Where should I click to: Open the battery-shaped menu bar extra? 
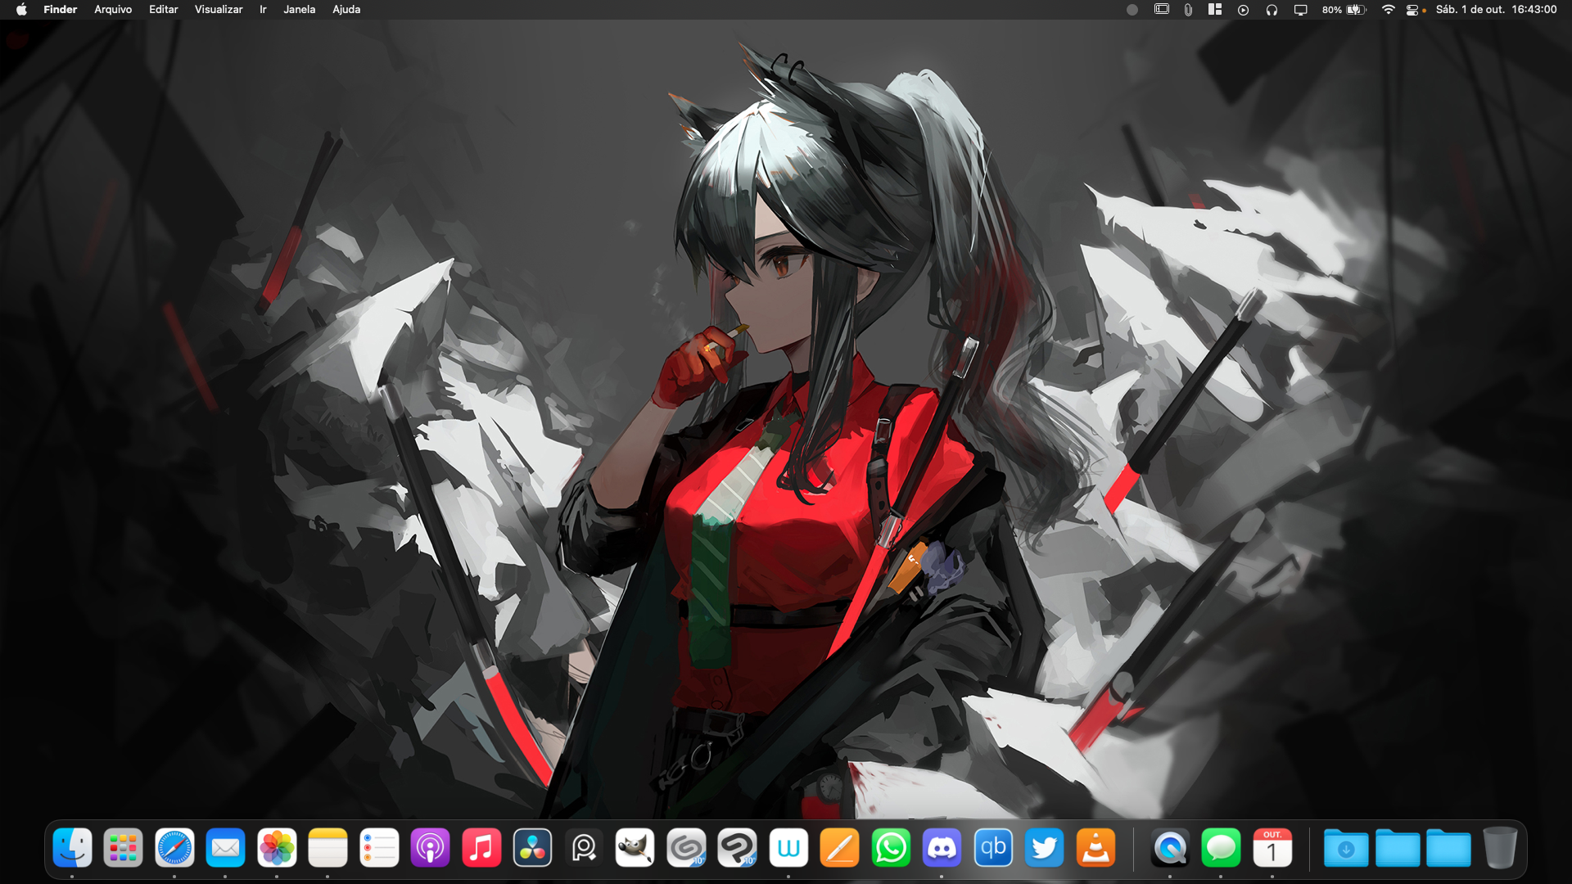coord(1162,10)
